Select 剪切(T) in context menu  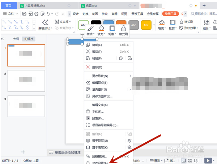point(109,52)
